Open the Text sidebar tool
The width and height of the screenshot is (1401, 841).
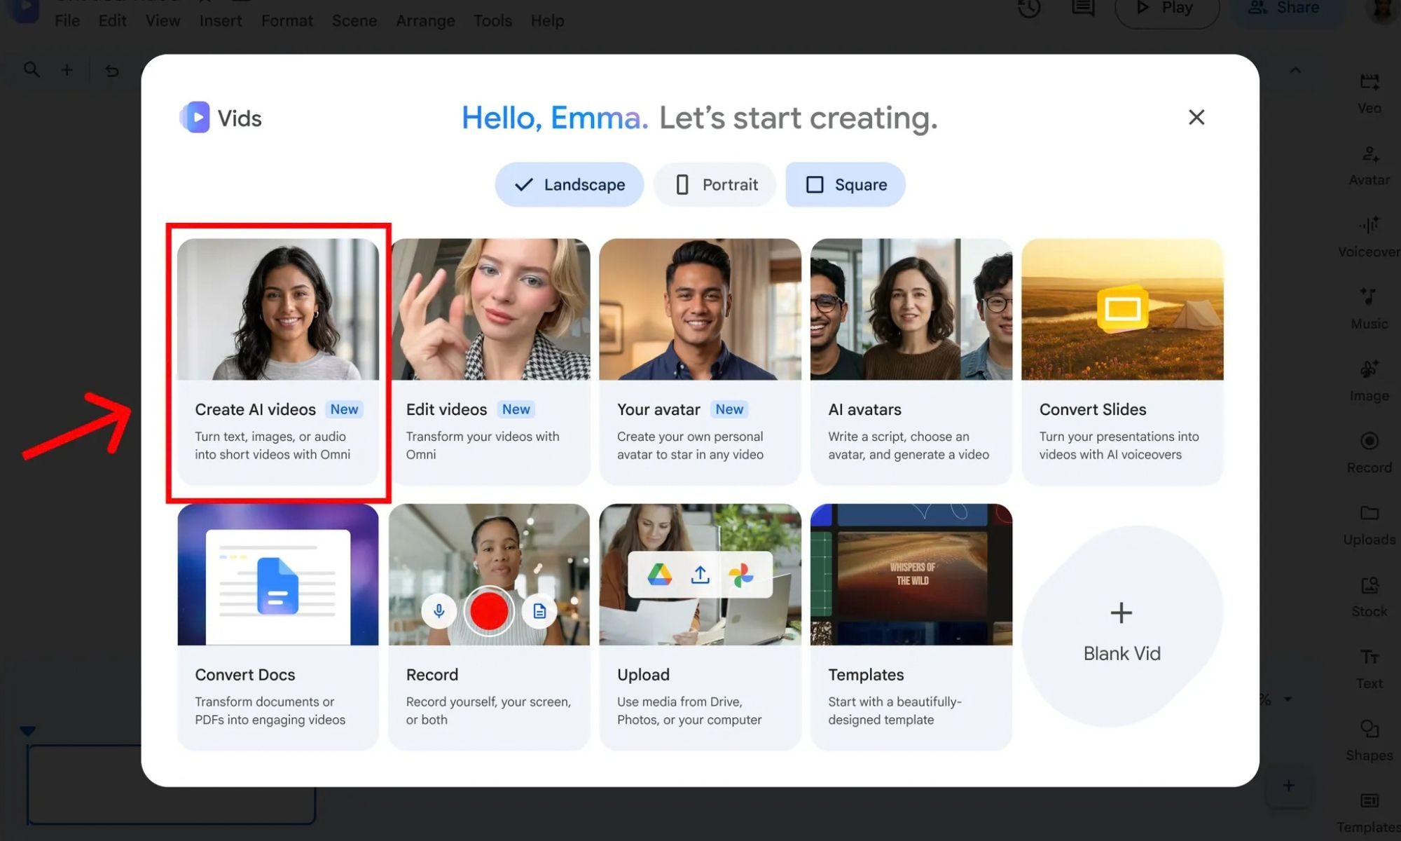[x=1369, y=669]
